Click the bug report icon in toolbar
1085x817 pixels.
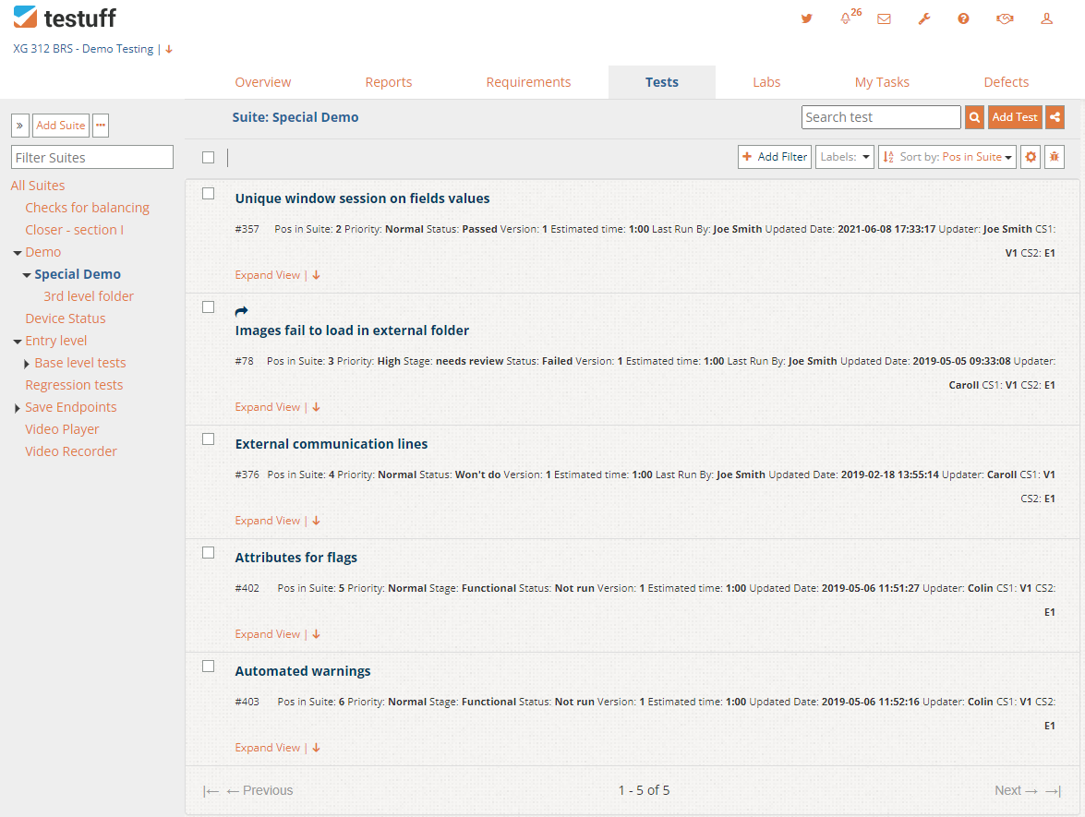point(1054,157)
